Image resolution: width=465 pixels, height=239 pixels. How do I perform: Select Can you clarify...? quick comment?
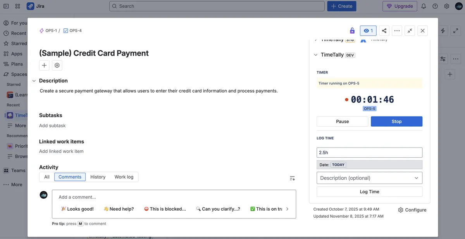tap(218, 209)
